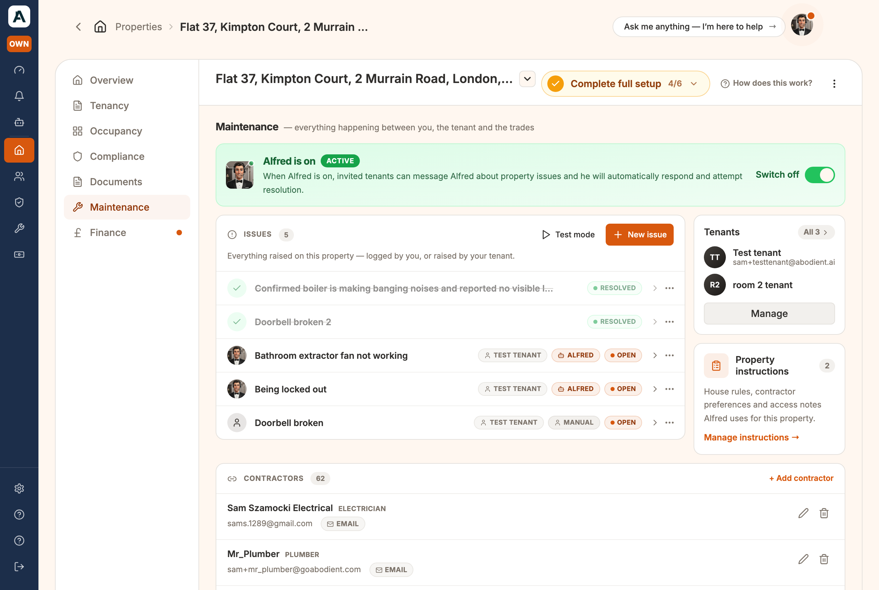Open the Finance section
Screen dimensions: 879x590
click(127, 233)
